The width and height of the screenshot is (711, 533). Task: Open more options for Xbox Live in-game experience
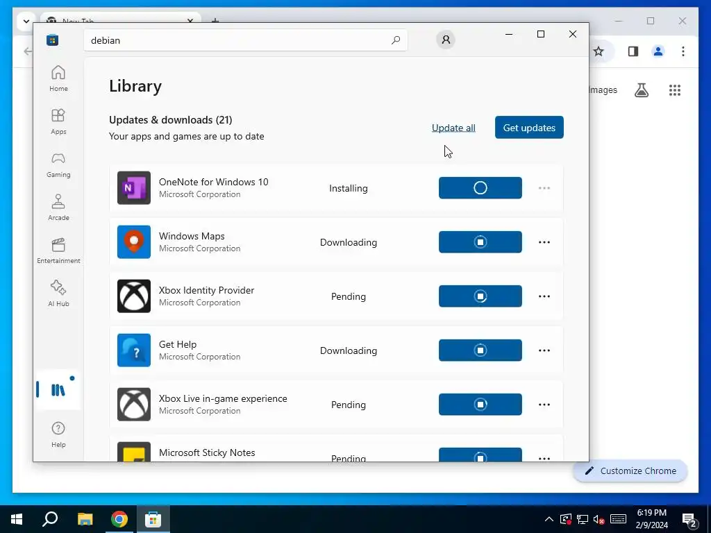coord(544,405)
